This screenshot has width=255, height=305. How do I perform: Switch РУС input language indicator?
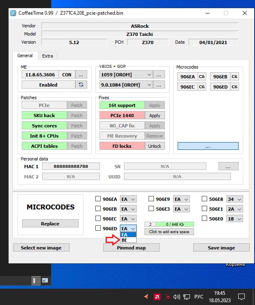[199, 297]
